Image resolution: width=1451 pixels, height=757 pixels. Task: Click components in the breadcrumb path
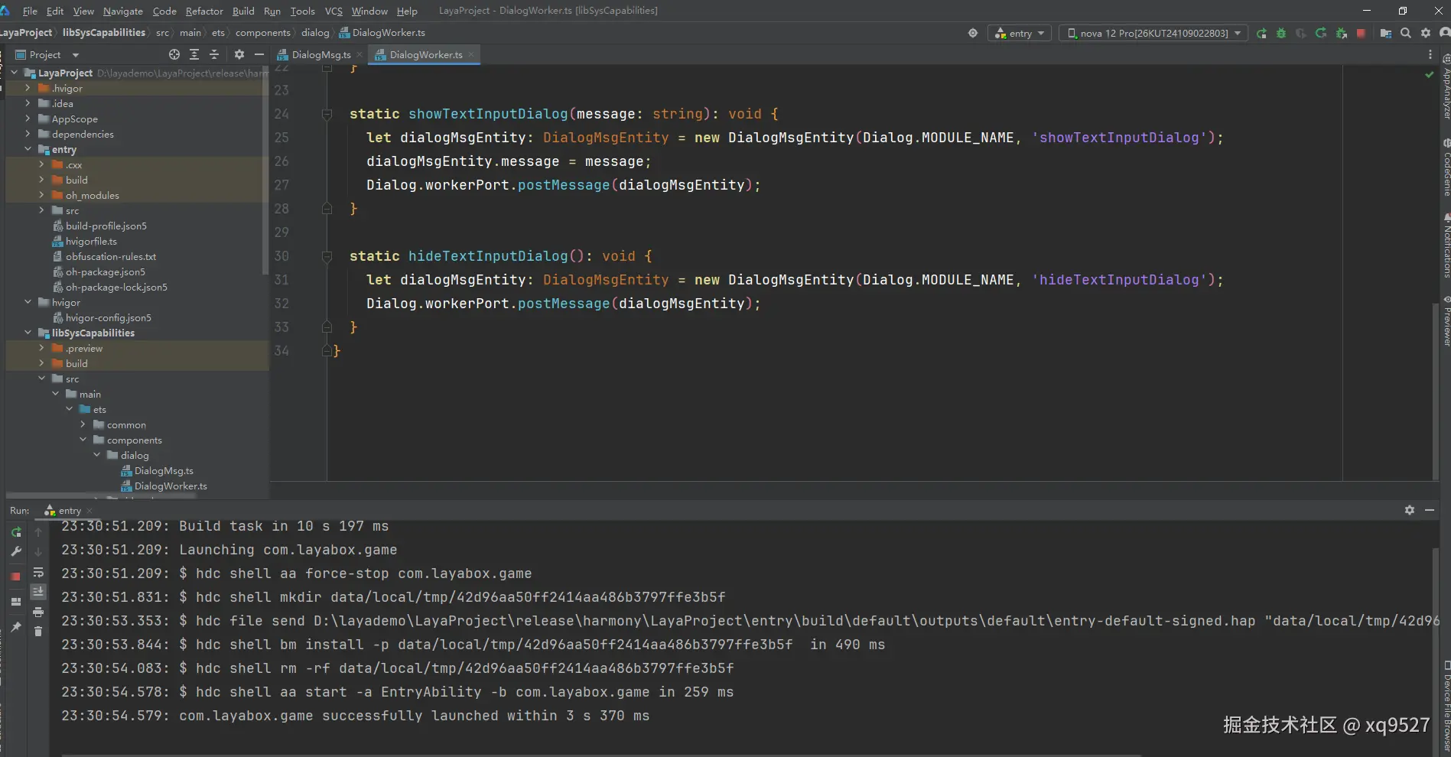click(x=262, y=33)
